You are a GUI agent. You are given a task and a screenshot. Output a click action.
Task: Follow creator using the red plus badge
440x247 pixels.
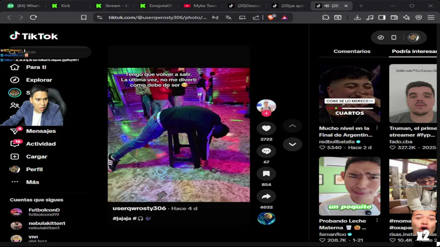[x=266, y=114]
